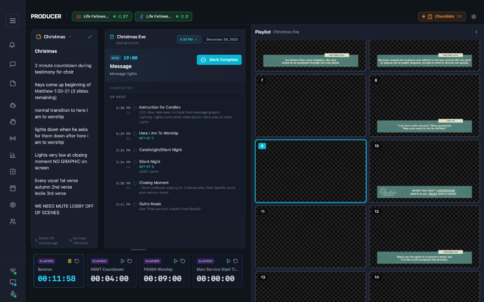Open the settings gear in the left sidebar

click(13, 205)
